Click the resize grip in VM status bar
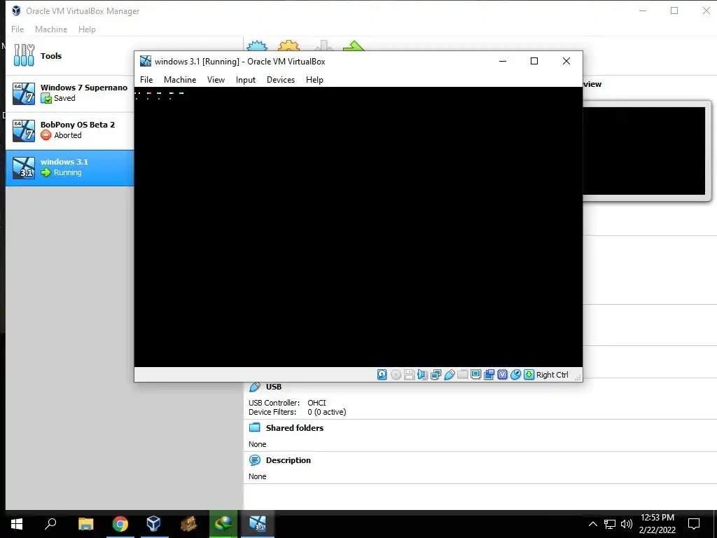717x538 pixels. point(578,376)
